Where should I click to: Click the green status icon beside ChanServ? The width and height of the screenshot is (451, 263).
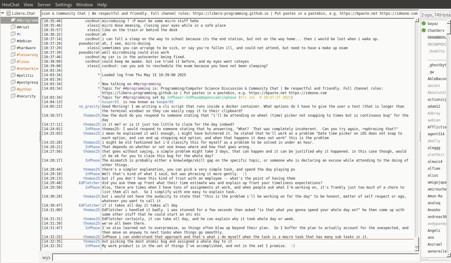[424, 30]
